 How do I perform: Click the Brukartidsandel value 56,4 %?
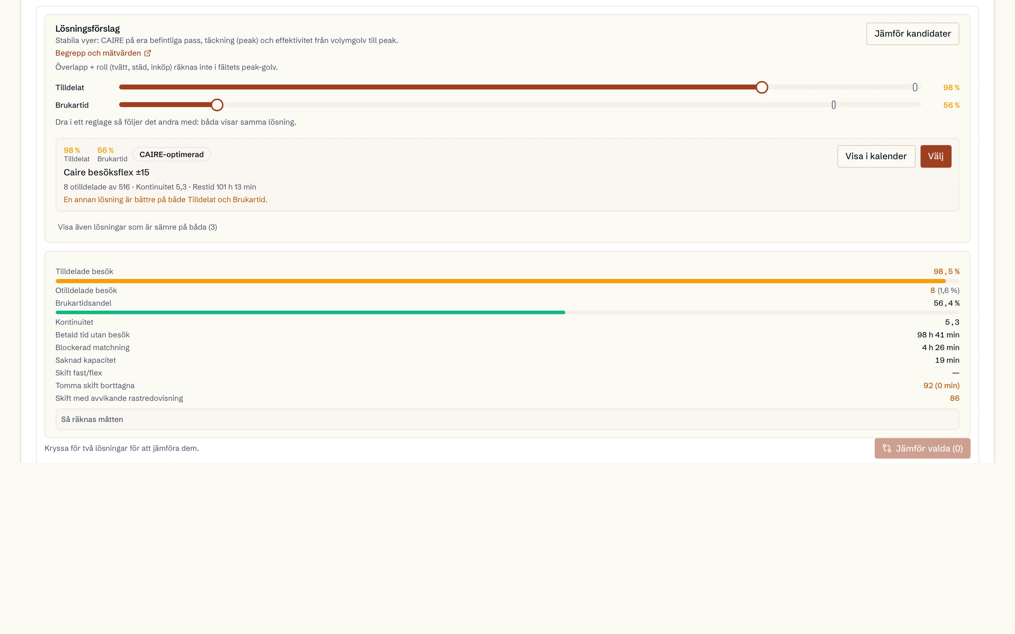point(946,303)
